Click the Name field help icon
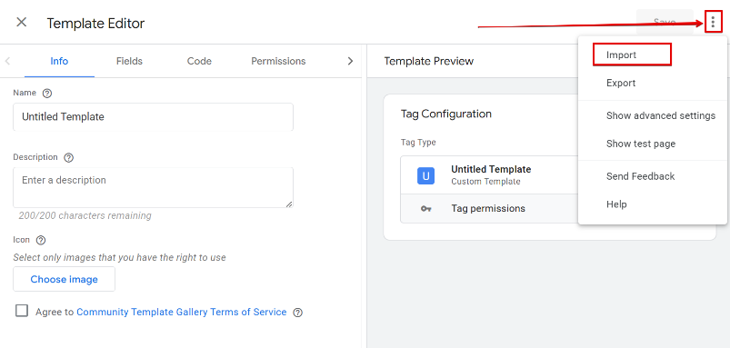Image resolution: width=730 pixels, height=348 pixels. [x=46, y=93]
